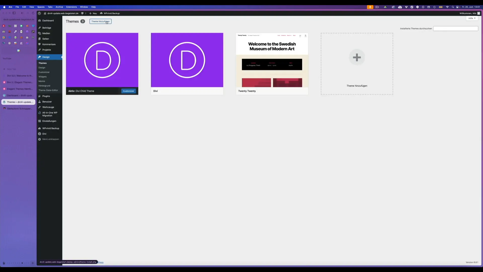Viewport: 483px width, 272px height.
Task: Open the Customizer submenu entry in sidebar
Action: (44, 72)
